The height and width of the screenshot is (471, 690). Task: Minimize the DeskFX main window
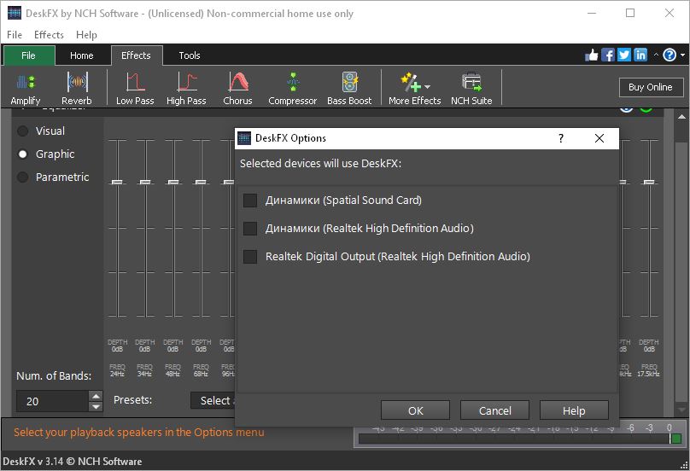[592, 13]
